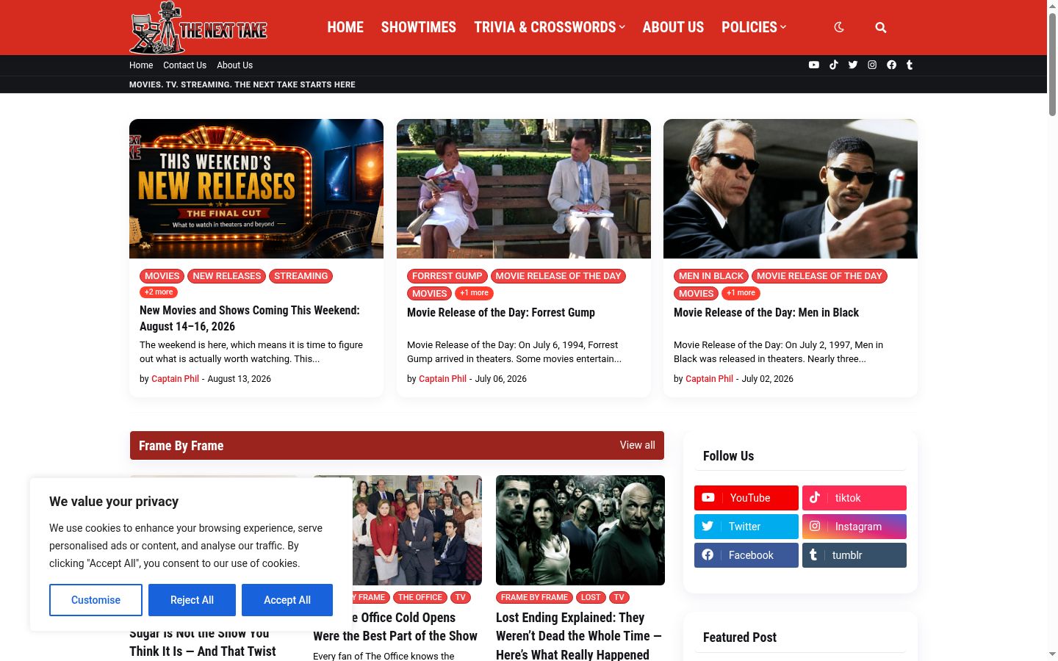Image resolution: width=1058 pixels, height=661 pixels.
Task: Click Captain Phil author on August 13 post
Action: click(x=175, y=379)
